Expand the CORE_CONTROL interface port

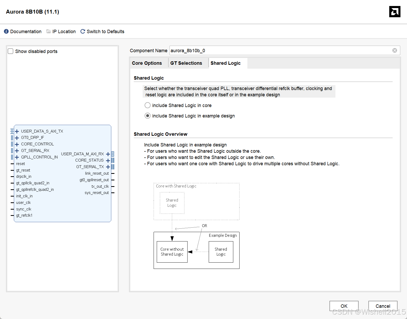coord(17,144)
